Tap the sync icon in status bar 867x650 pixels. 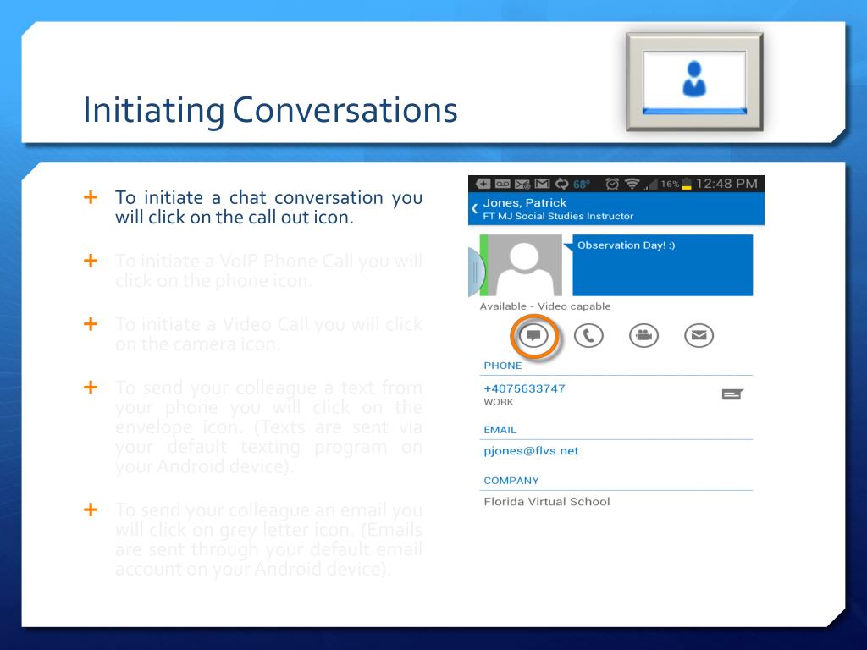pyautogui.click(x=562, y=184)
